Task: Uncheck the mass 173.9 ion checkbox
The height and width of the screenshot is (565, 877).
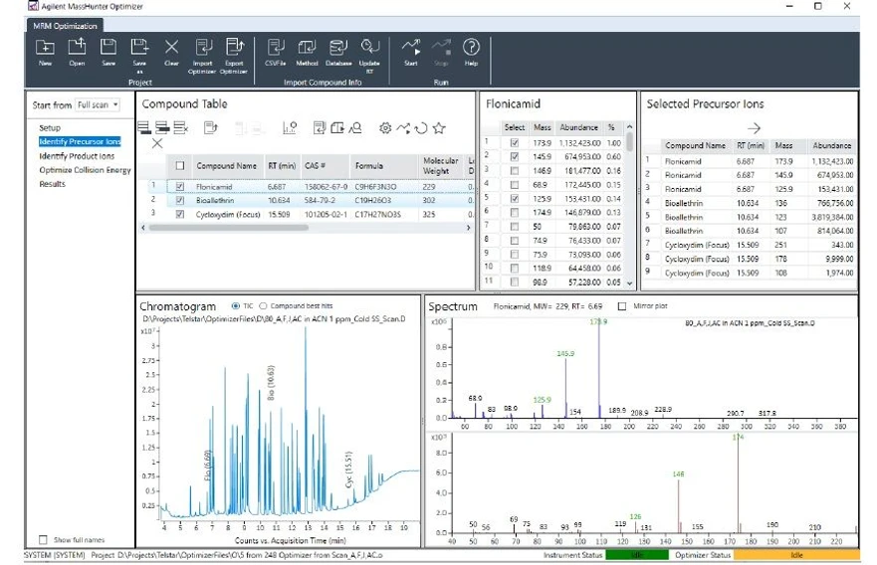Action: pyautogui.click(x=514, y=143)
